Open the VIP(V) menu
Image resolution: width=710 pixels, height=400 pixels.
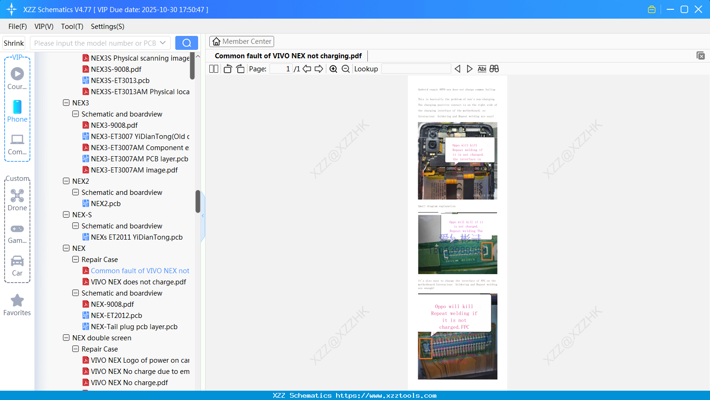44,27
